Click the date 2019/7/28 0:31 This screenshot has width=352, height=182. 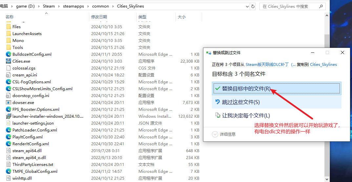tap(105, 151)
